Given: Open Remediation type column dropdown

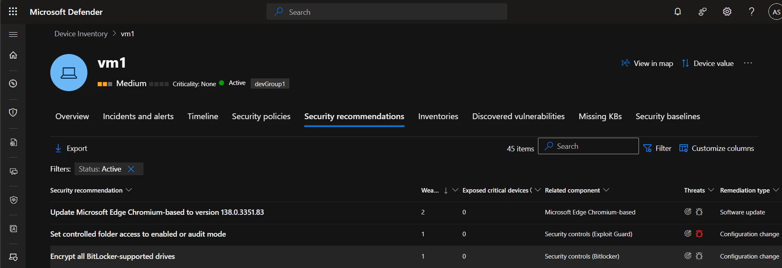Looking at the screenshot, I should (776, 190).
